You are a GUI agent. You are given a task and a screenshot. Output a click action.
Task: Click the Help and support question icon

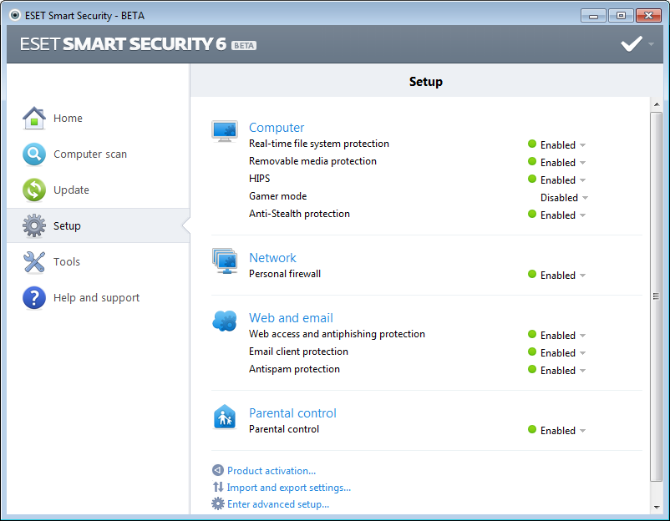coord(34,297)
